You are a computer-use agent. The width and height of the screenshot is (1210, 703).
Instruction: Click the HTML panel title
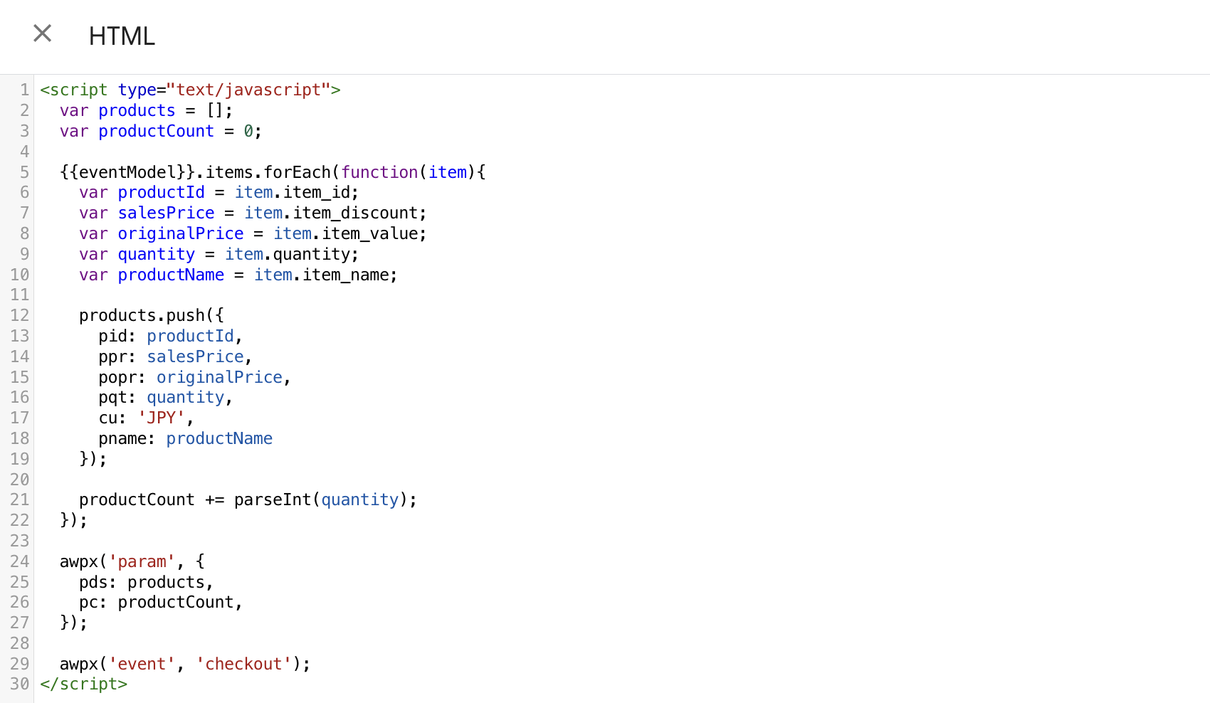click(x=122, y=36)
